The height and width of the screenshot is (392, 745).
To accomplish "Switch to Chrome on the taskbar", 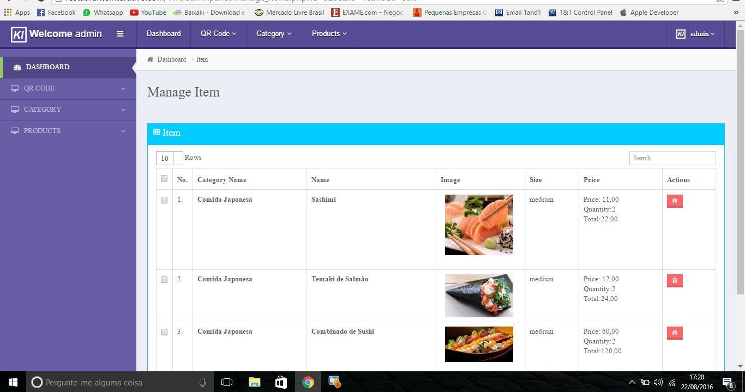I will point(308,382).
